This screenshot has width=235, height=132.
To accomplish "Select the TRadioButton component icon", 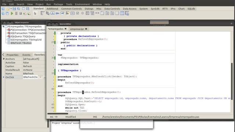I will [82, 13].
